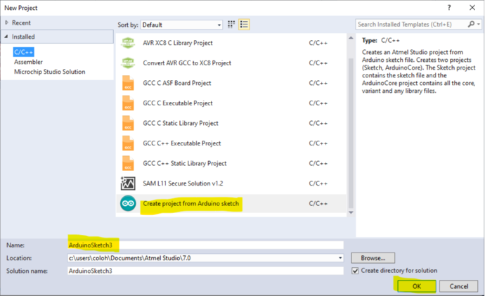Select the GCC C Executable Project icon
This screenshot has height=296, width=485.
tap(128, 103)
